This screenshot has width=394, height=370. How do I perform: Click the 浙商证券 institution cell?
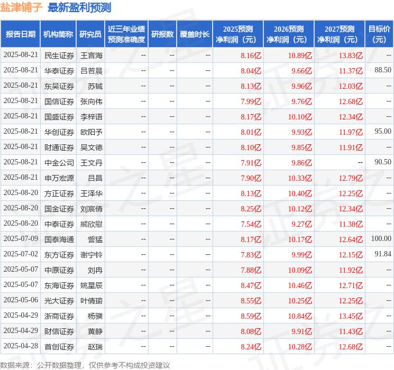click(59, 316)
